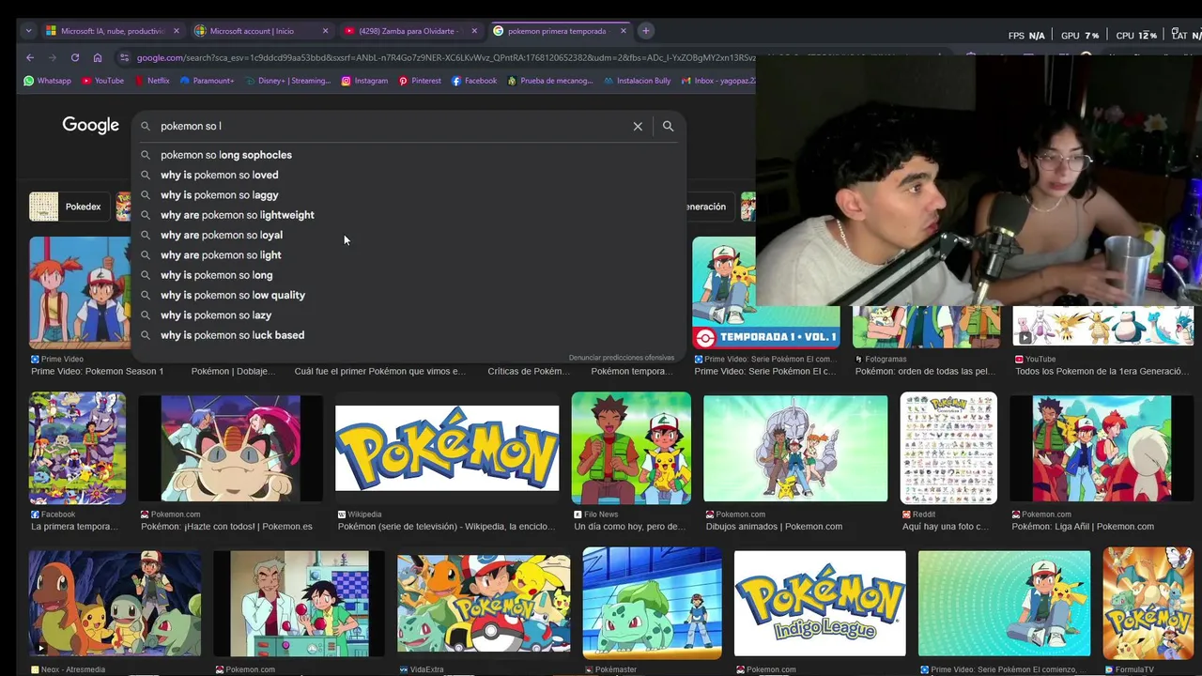
Task: Open Dibujos animados Pokemon.com image
Action: pyautogui.click(x=795, y=448)
